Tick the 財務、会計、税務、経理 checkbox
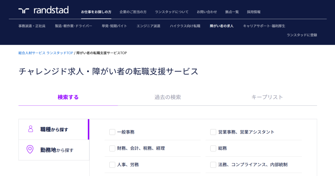The width and height of the screenshot is (335, 176). [112, 148]
